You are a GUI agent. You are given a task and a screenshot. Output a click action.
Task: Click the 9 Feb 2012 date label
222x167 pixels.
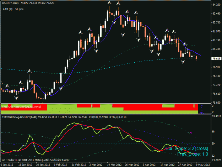pyautogui.click(x=60, y=165)
